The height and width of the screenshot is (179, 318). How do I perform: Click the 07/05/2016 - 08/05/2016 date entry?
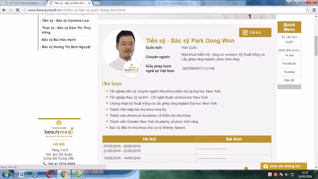(122, 146)
